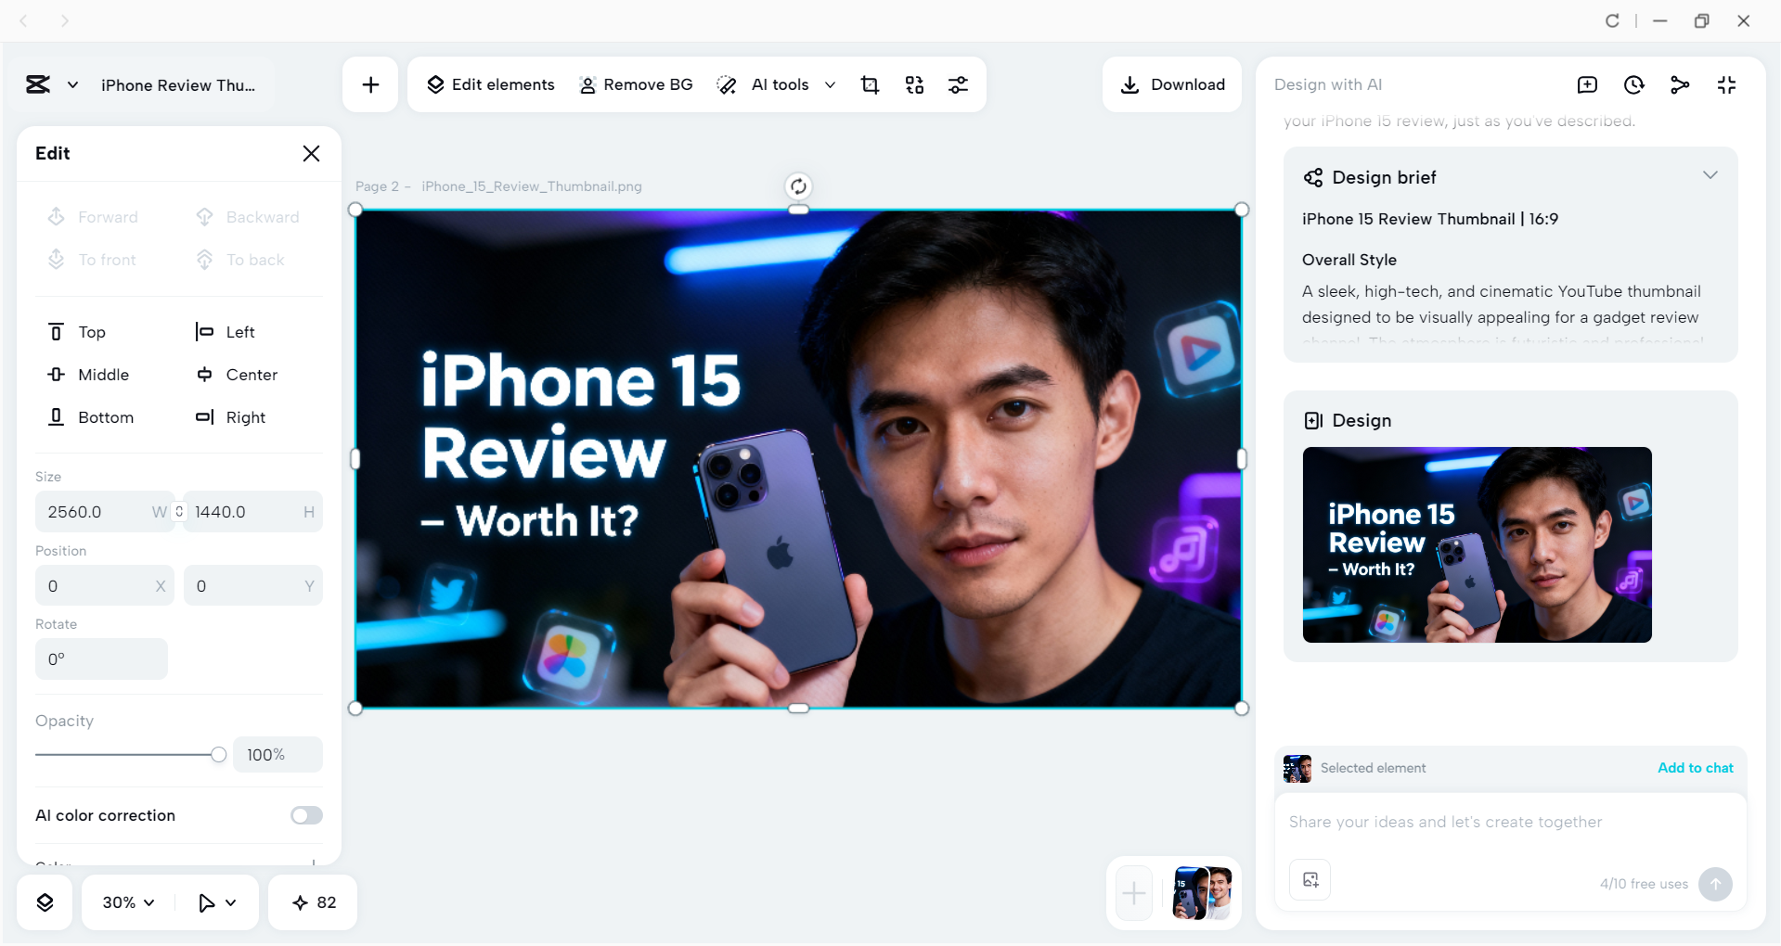This screenshot has width=1781, height=946.
Task: Click the Design brief icon
Action: click(x=1313, y=177)
